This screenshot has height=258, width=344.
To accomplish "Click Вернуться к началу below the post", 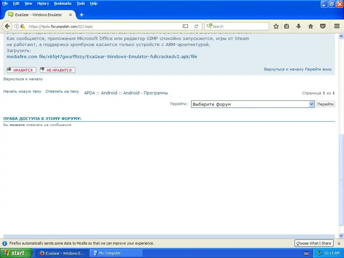I will (23, 79).
